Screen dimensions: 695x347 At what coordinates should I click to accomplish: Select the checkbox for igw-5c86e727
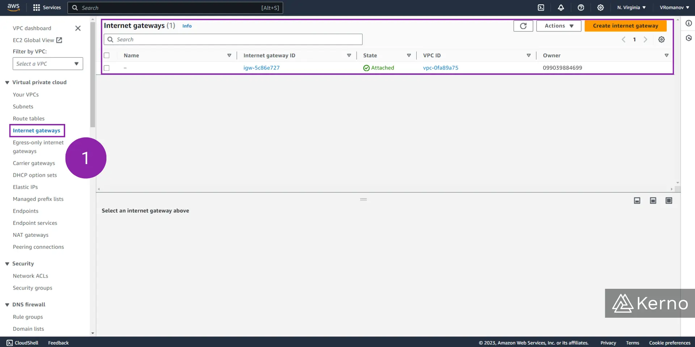point(107,68)
